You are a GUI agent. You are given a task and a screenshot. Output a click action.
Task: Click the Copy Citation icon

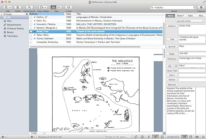pos(42,8)
